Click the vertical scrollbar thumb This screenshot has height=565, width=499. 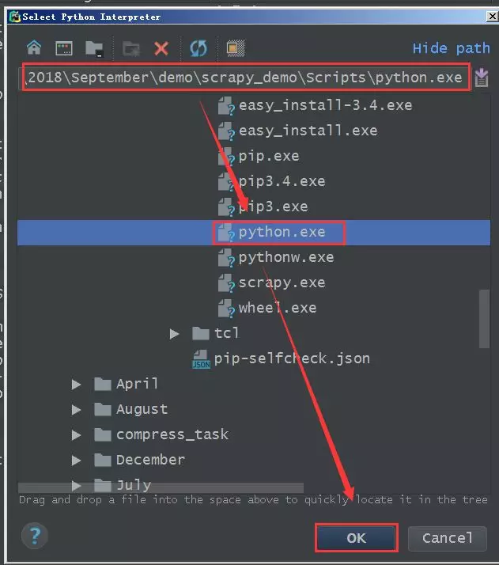484,319
